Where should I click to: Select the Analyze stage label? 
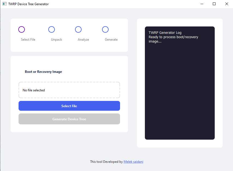(x=83, y=39)
